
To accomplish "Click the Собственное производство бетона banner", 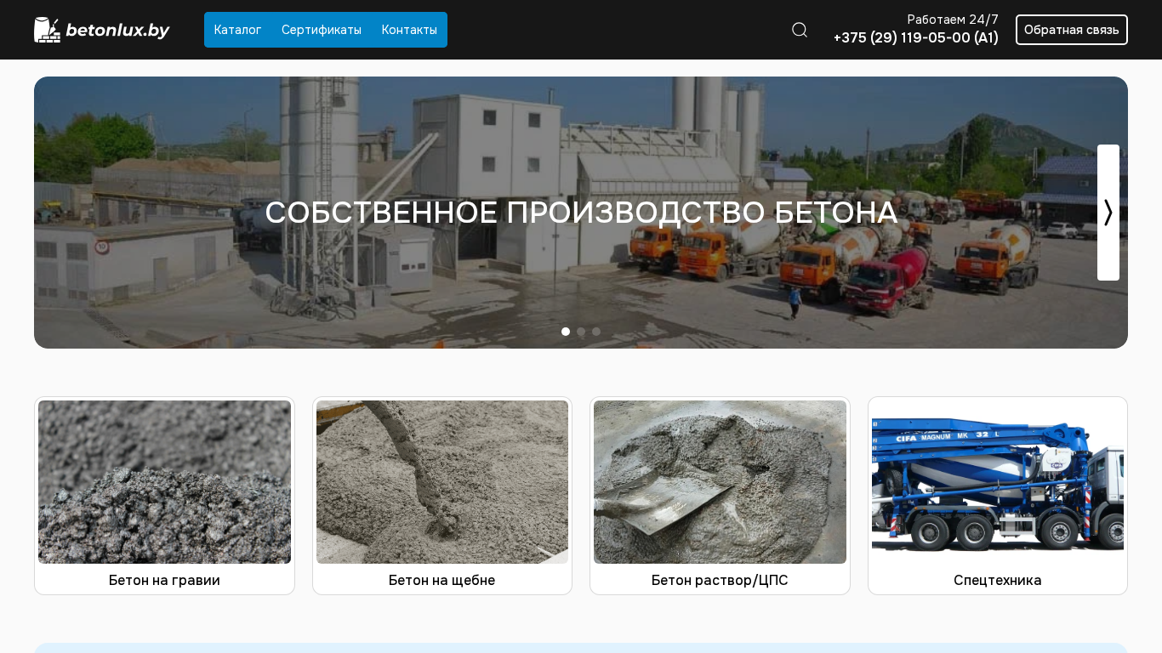I will [581, 213].
